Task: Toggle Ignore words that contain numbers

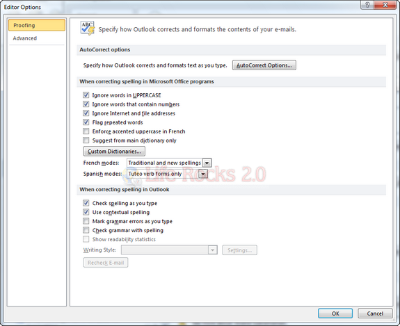Action: click(86, 104)
